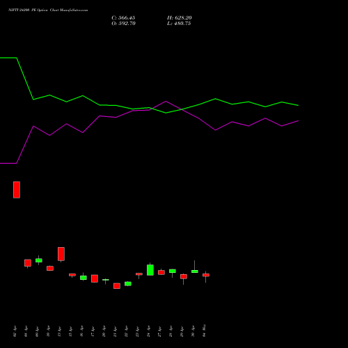Click the green candle above 09 Apr
The image size is (348, 348).
coord(39,260)
